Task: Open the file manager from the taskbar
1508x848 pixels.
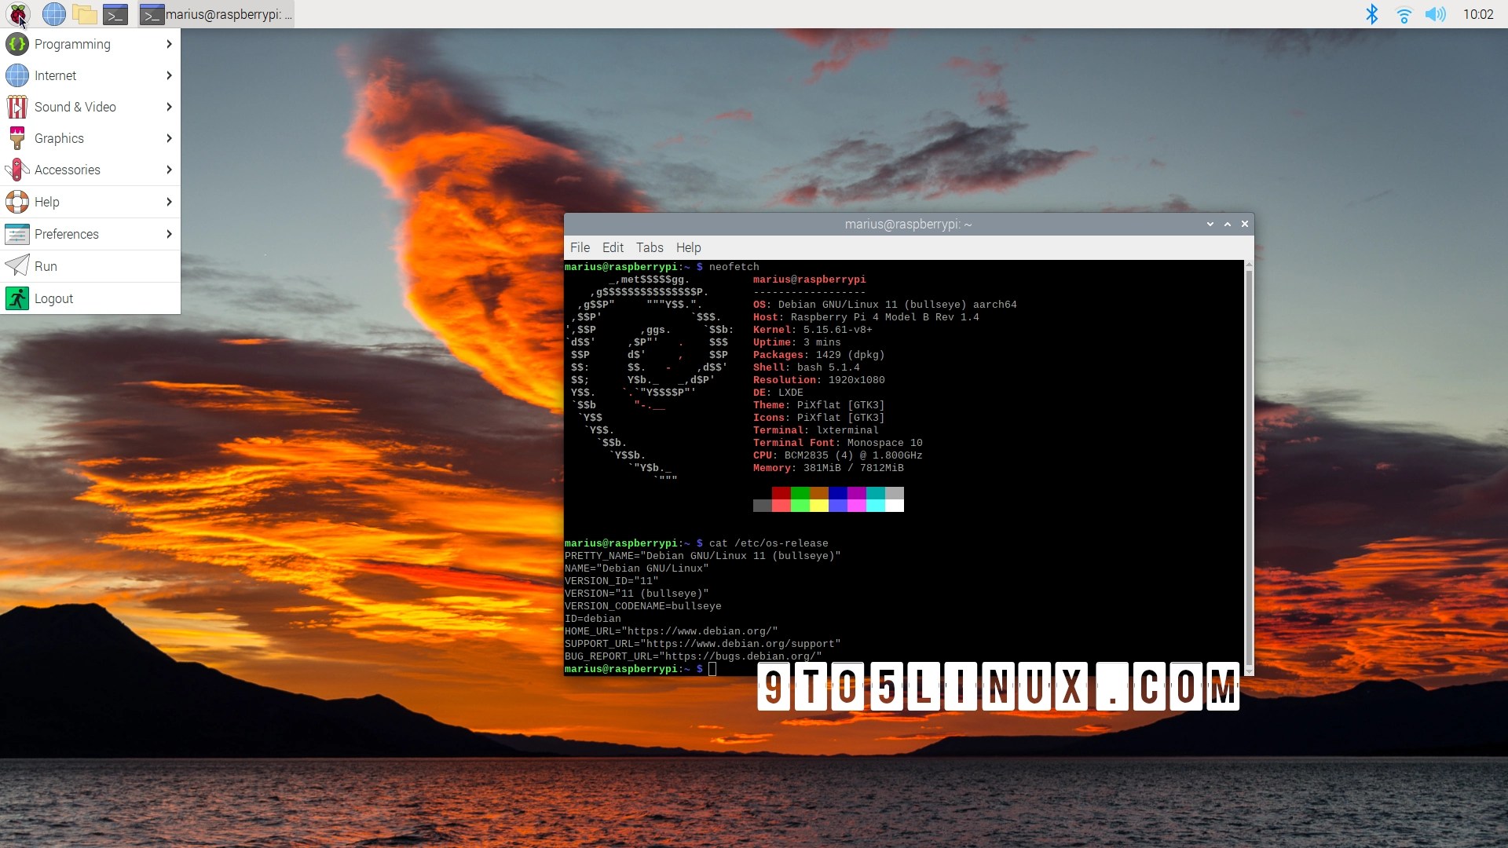Action: pos(85,13)
